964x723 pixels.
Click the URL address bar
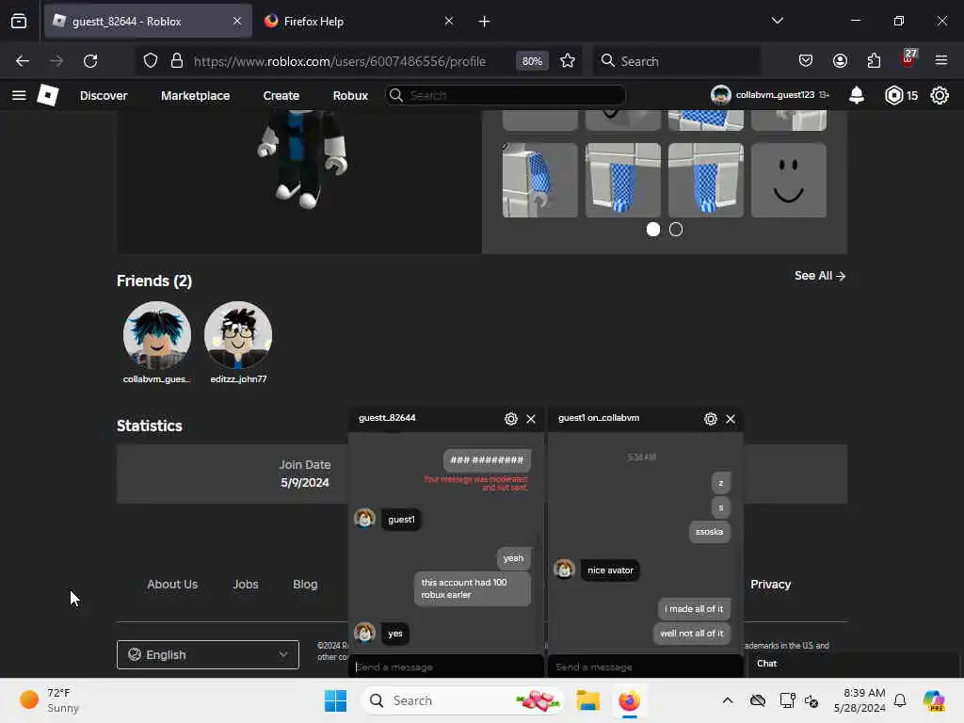(340, 61)
